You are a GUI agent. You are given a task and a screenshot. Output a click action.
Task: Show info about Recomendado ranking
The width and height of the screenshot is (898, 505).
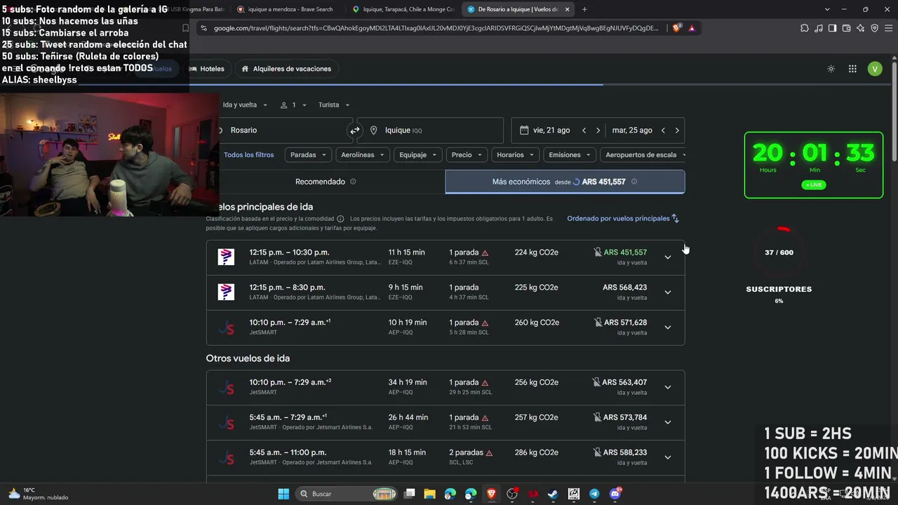pyautogui.click(x=353, y=182)
